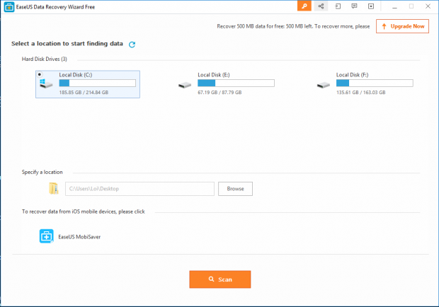Image resolution: width=439 pixels, height=307 pixels.
Task: Click the 67.19 GB / 87.79 GB text
Action: [219, 93]
